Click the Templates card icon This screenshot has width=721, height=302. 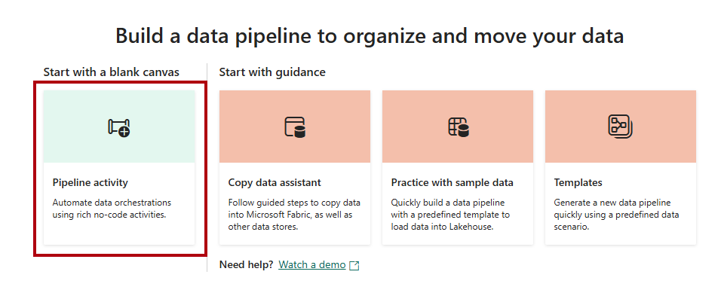(620, 127)
